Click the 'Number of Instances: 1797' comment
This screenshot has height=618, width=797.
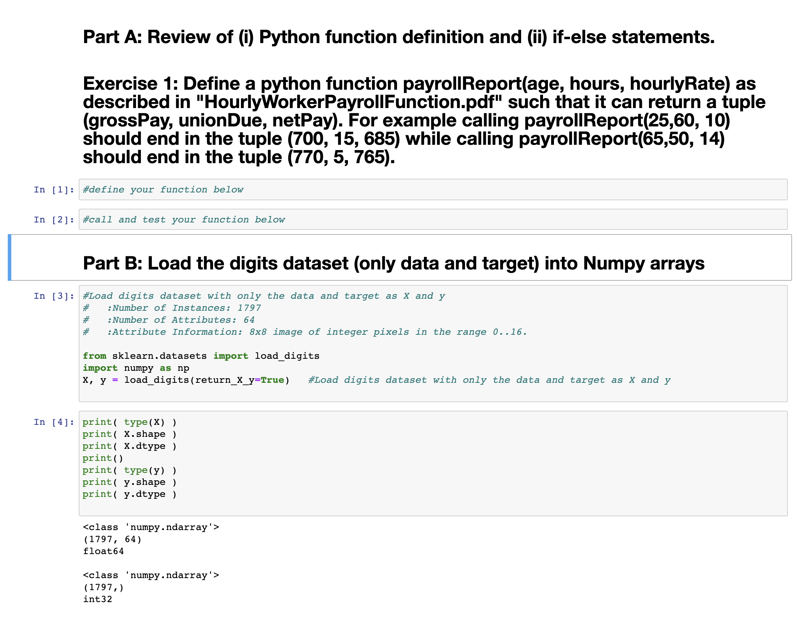[x=184, y=308]
